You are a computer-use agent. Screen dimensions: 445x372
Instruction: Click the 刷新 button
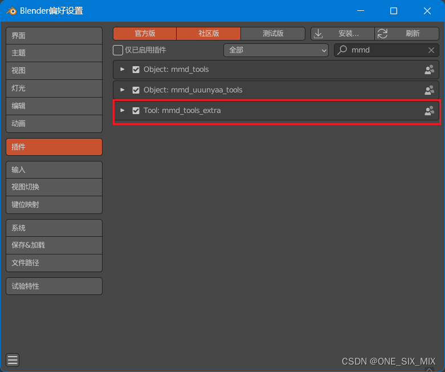407,34
